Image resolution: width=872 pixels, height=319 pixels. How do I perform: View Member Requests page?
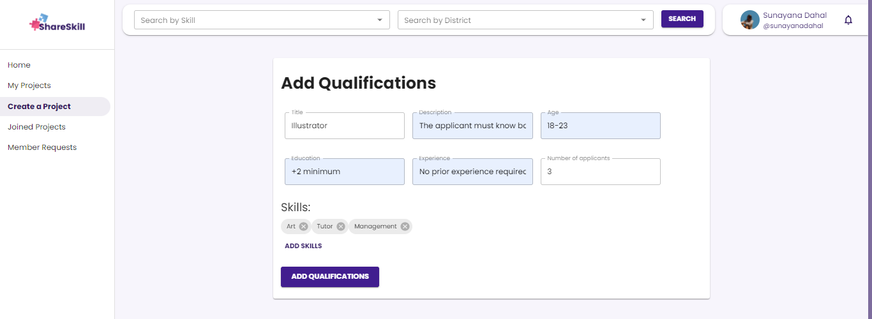[x=42, y=147]
